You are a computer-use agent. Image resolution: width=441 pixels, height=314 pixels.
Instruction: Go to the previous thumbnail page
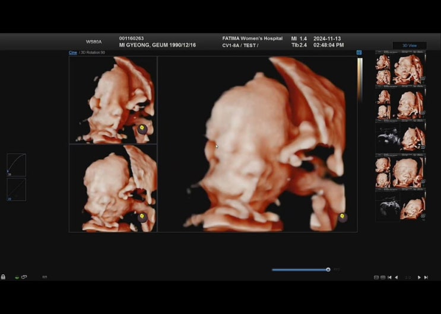[x=396, y=277]
